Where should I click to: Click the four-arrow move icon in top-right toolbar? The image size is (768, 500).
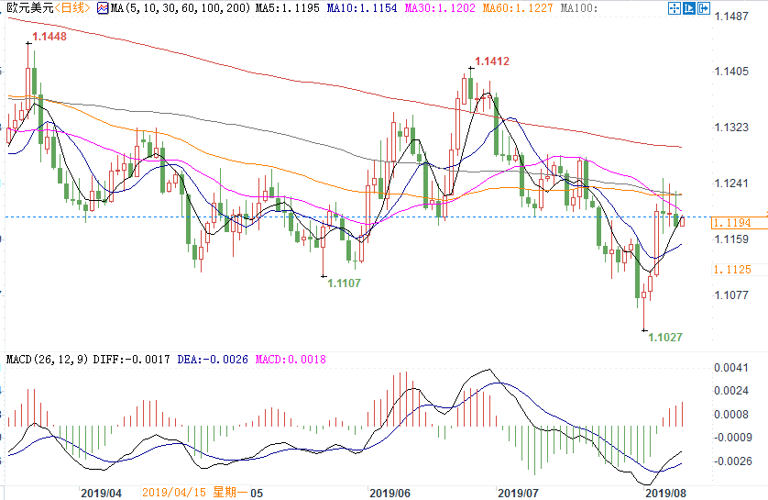[674, 8]
